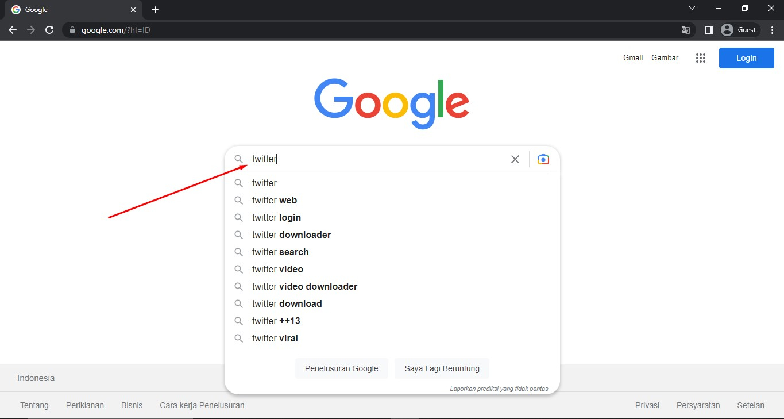
Task: Expand the tab search chevron in title bar
Action: click(x=692, y=8)
